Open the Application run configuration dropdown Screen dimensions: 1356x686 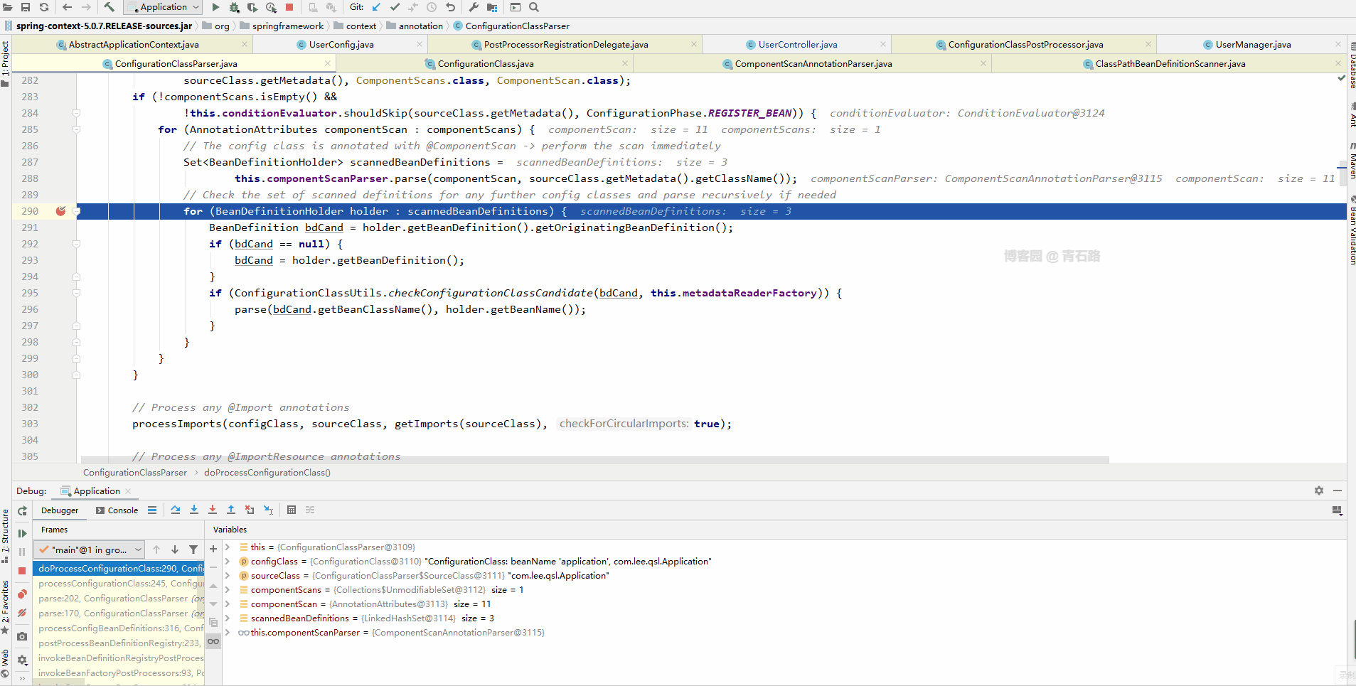tap(164, 7)
